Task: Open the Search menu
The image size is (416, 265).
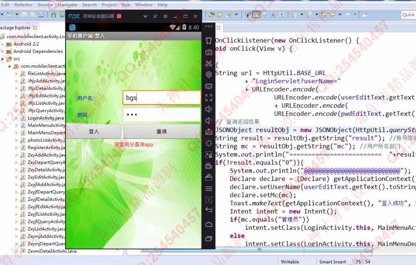Action: coord(89,5)
